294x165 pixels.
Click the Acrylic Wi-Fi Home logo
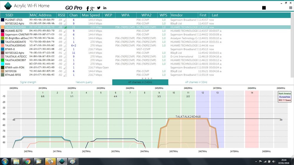tap(6, 6)
